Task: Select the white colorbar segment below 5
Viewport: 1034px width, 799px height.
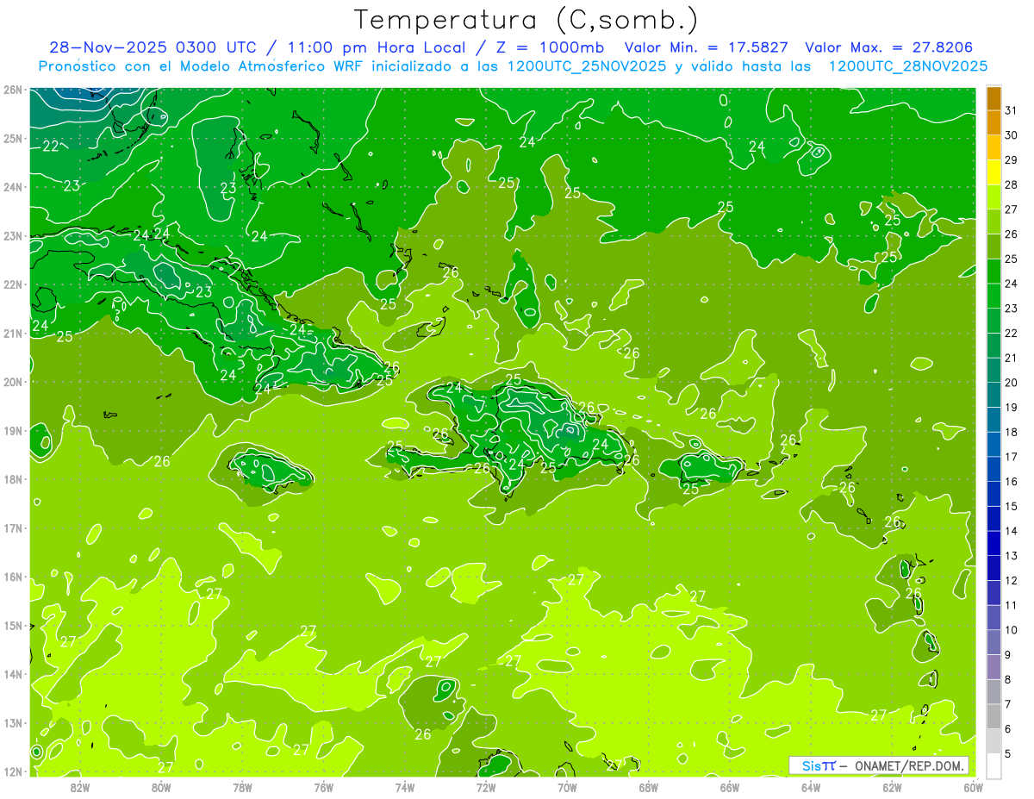Action: coord(994,766)
